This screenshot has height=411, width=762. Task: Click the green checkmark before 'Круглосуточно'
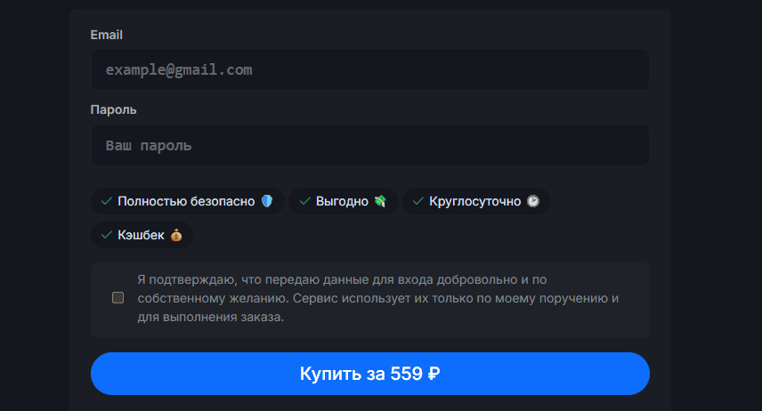point(417,201)
